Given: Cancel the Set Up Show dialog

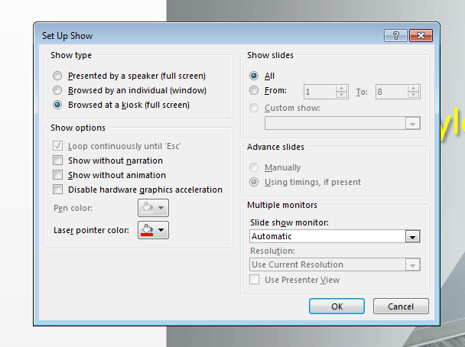Looking at the screenshot, I should 401,306.
